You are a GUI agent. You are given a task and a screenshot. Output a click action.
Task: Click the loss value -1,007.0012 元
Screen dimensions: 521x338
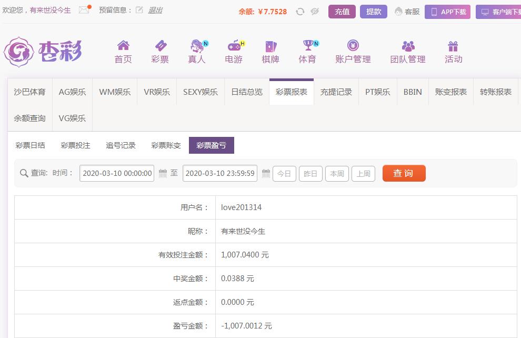(x=246, y=326)
